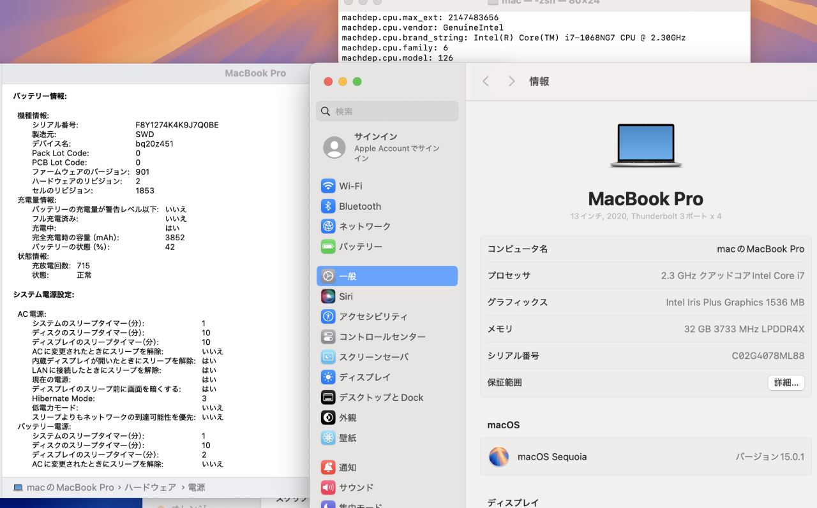This screenshot has width=817, height=508.
Task: Open ネットワーク network settings
Action: [364, 226]
